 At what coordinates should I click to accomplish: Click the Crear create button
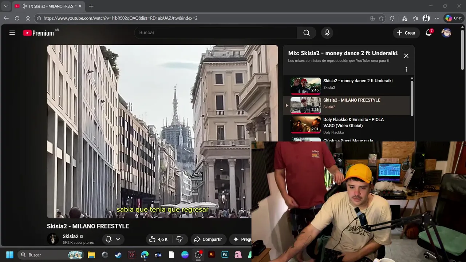coord(406,33)
